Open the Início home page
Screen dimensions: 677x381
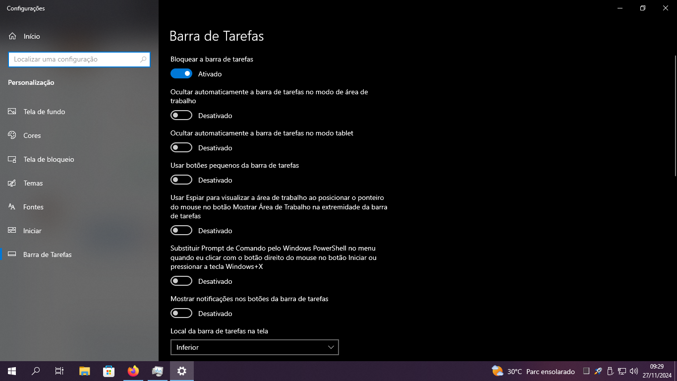coord(79,36)
